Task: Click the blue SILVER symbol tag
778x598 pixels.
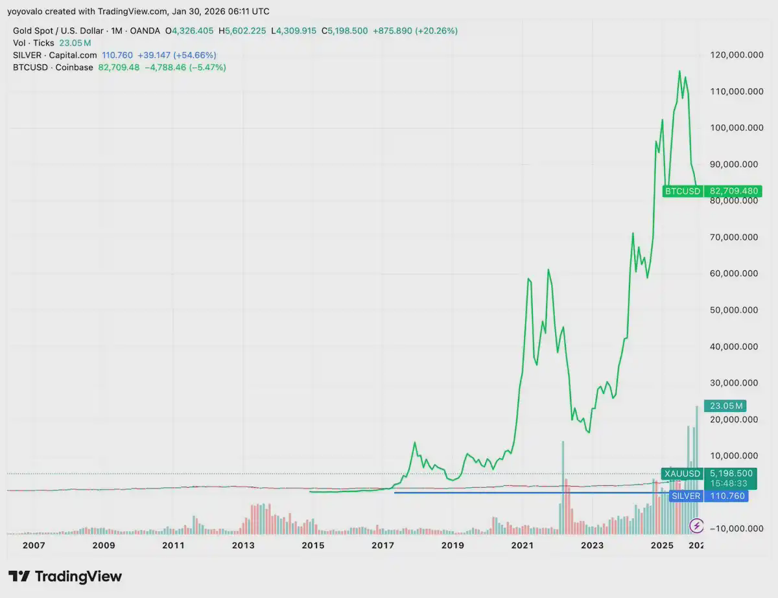Action: [686, 496]
